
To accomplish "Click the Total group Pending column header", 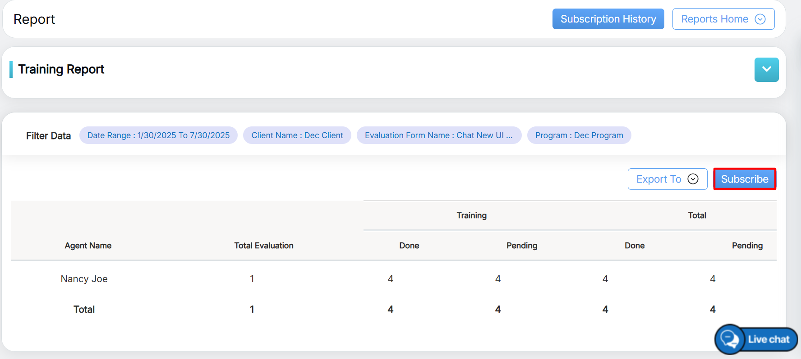I will pos(747,246).
